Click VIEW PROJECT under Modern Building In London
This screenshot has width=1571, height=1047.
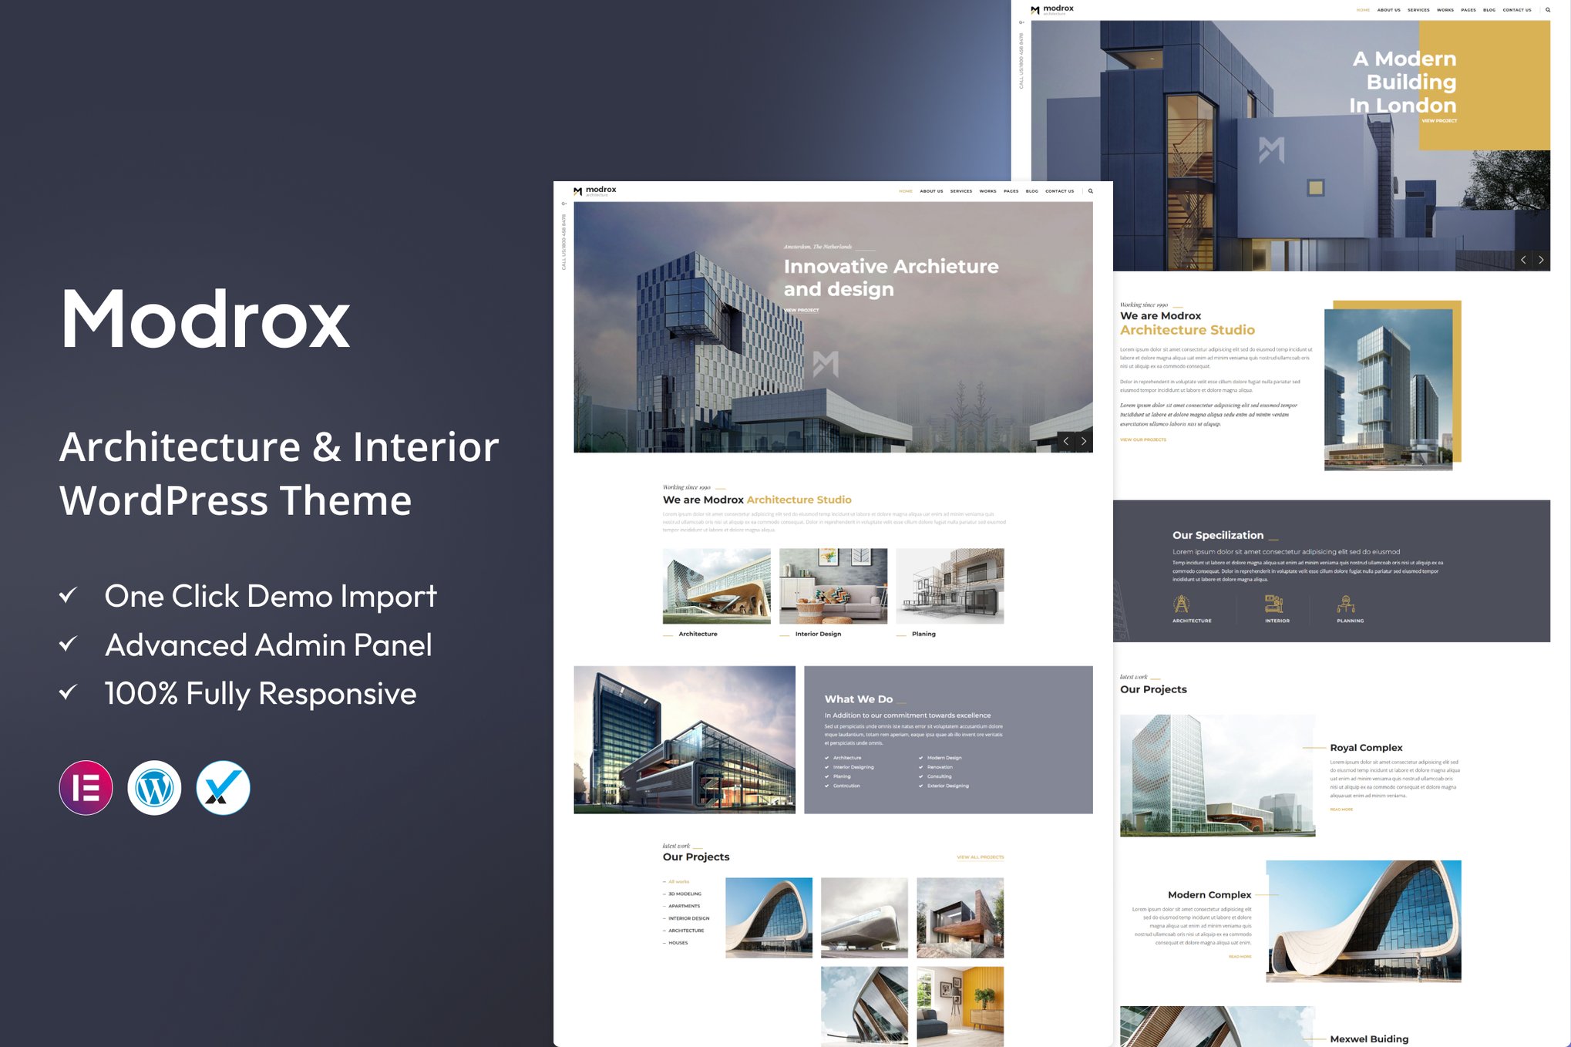(1439, 121)
